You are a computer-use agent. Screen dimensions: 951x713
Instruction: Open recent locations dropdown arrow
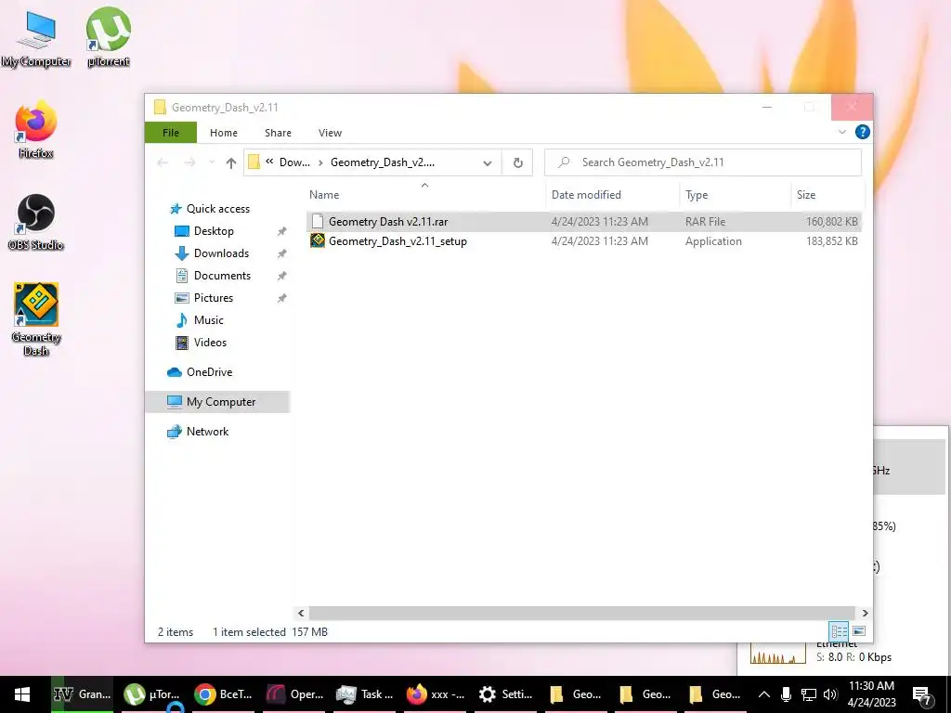(x=212, y=162)
